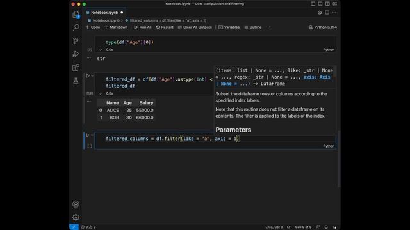Expand run options beside filtered_columns cell
The image size is (410, 230).
point(92,135)
